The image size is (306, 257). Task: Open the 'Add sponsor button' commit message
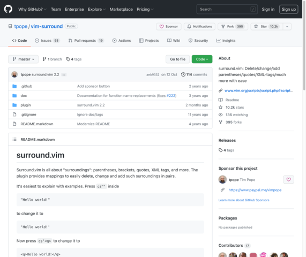(93, 86)
